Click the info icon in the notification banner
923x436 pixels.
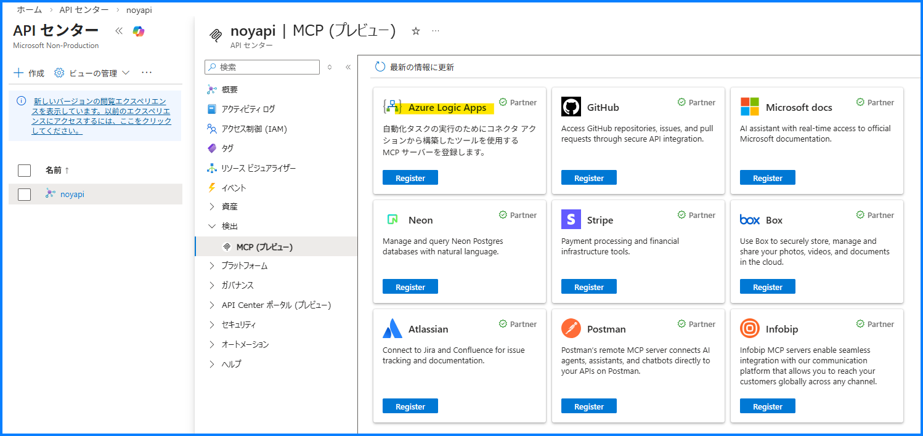point(21,100)
